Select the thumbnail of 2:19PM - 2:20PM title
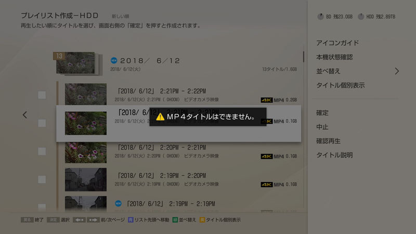This screenshot has height=234, width=416. (x=86, y=179)
